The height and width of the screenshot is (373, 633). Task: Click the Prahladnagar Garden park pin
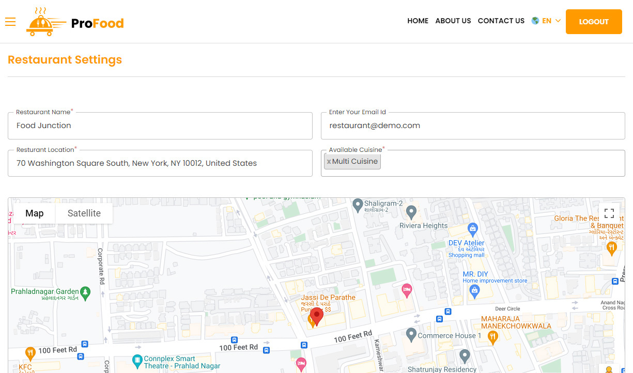pos(86,293)
